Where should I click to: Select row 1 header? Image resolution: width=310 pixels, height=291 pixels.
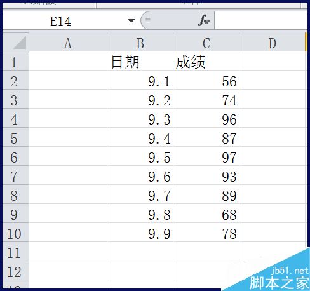(x=16, y=61)
